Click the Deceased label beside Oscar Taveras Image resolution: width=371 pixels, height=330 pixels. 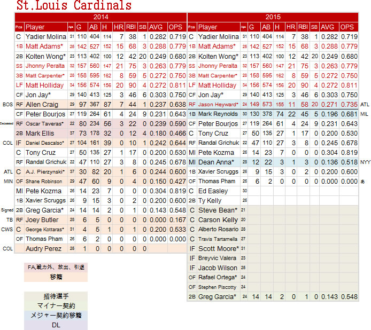coord(6,124)
